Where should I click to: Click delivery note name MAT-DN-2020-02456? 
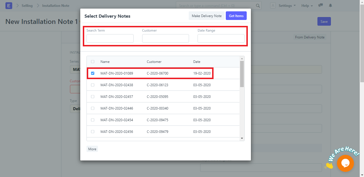pos(117,132)
